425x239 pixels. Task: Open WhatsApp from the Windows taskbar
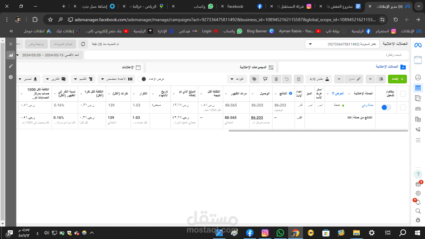click(x=280, y=233)
